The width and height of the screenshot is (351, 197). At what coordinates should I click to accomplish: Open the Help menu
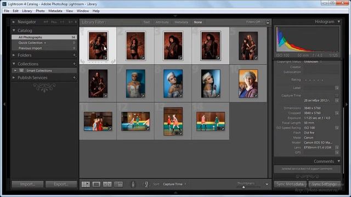(96, 11)
